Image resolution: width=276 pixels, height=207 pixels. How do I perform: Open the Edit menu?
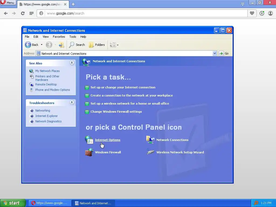click(x=36, y=37)
